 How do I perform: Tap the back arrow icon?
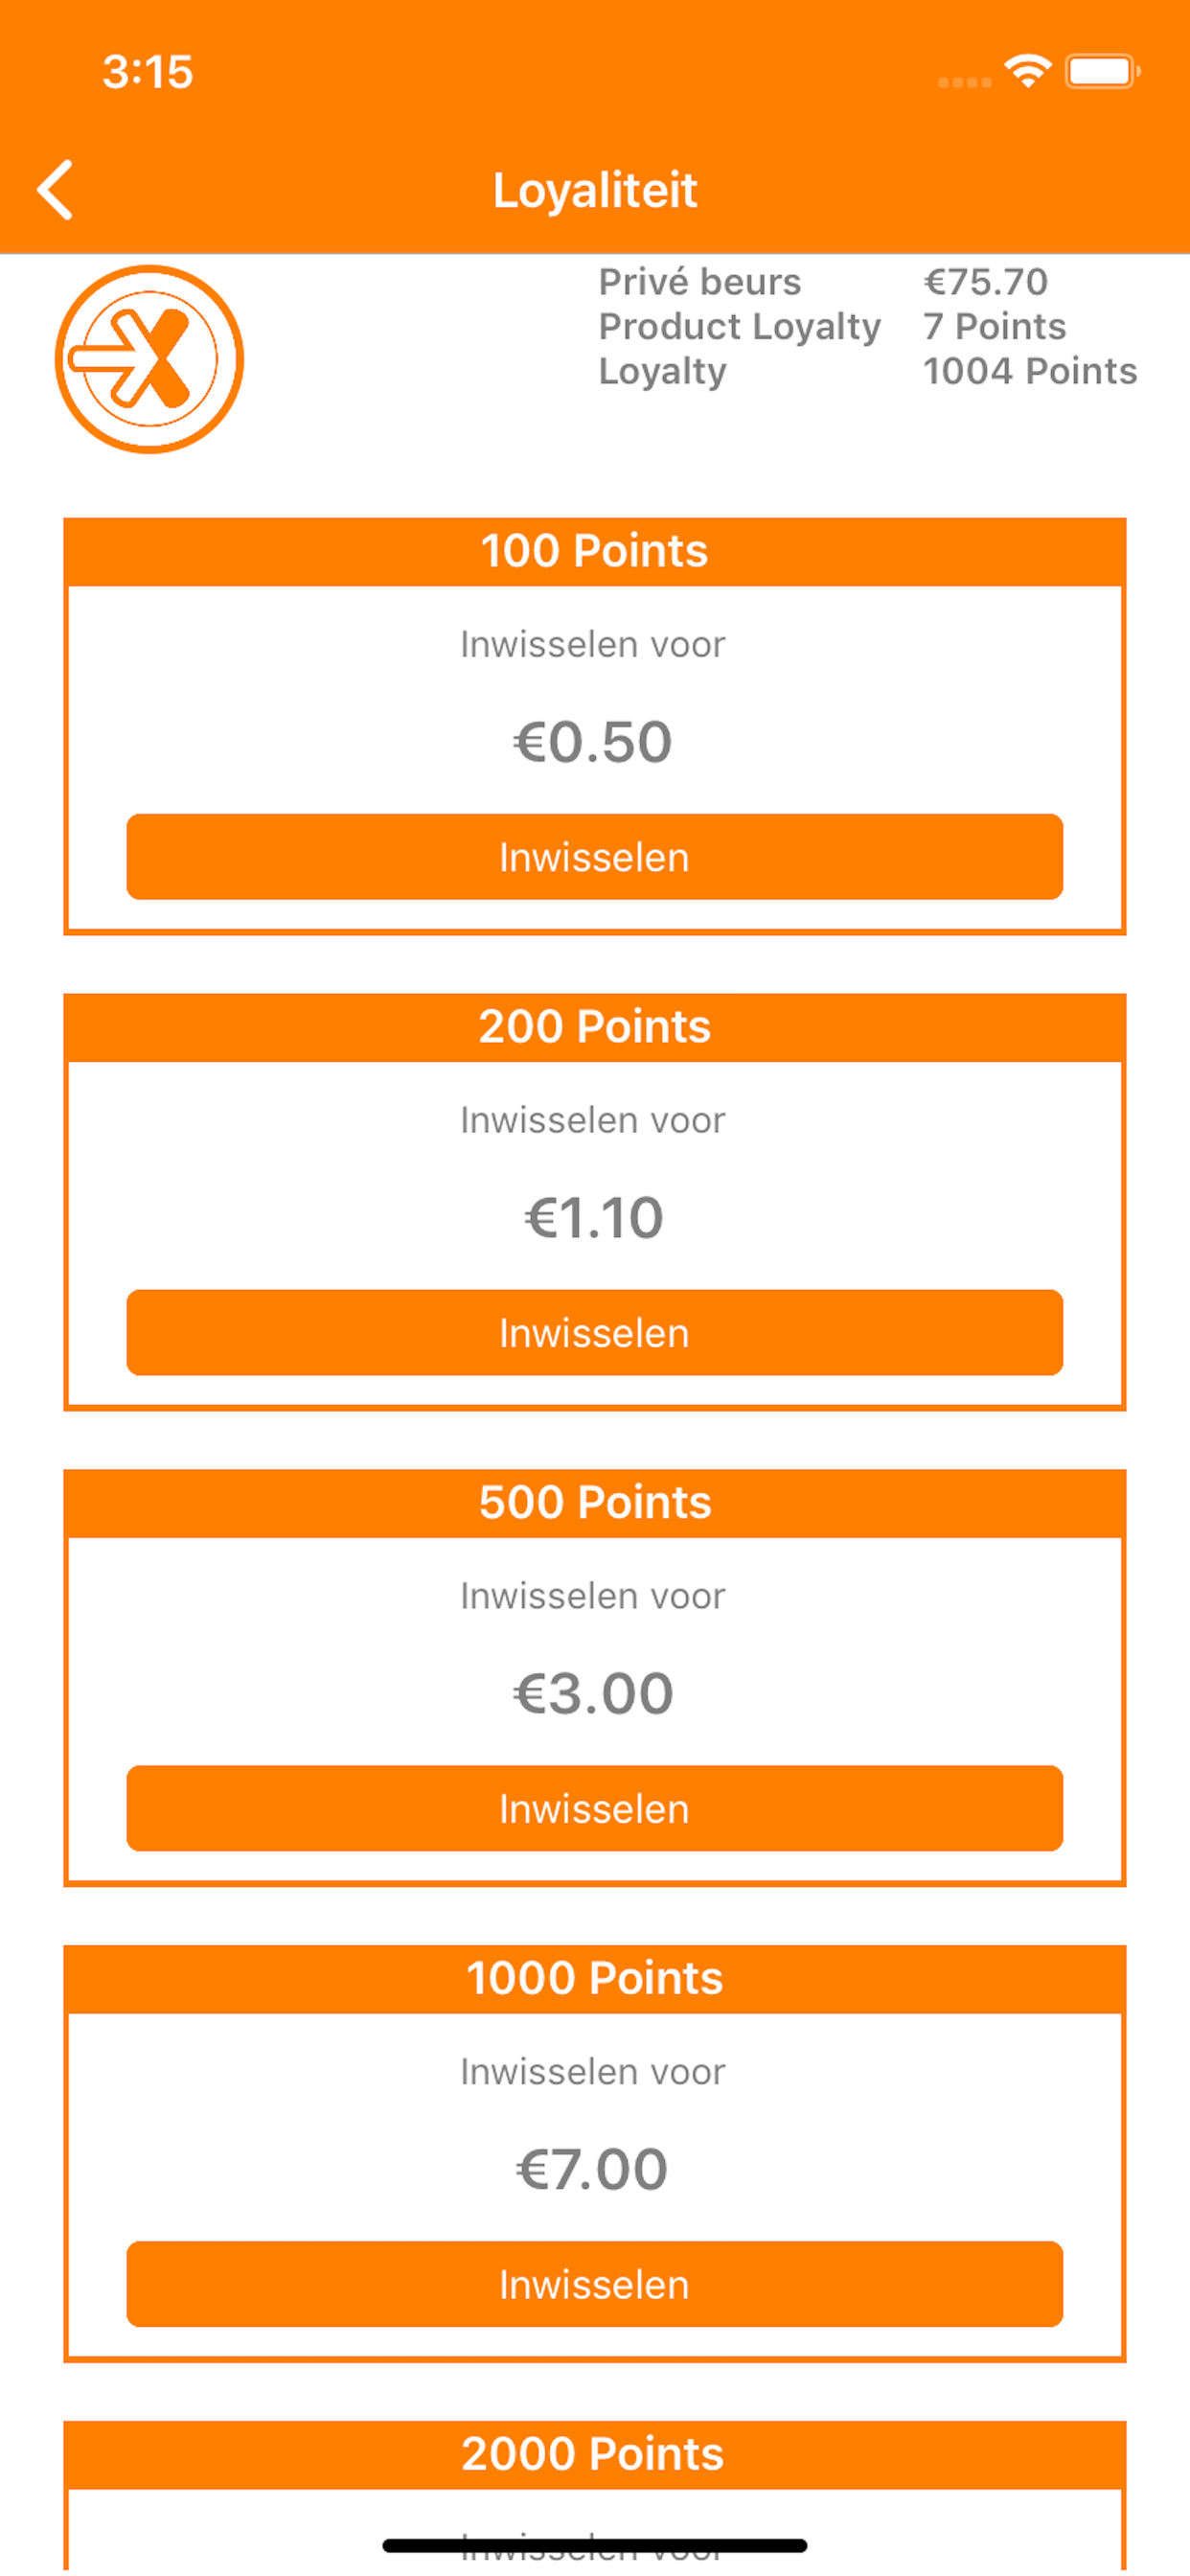pos(55,189)
